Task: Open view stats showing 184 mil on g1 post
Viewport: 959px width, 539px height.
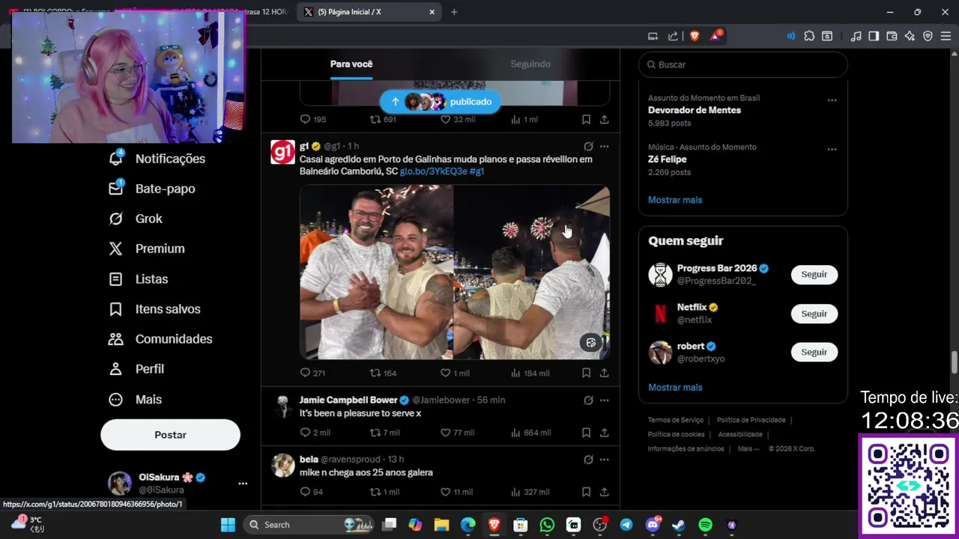Action: [530, 373]
